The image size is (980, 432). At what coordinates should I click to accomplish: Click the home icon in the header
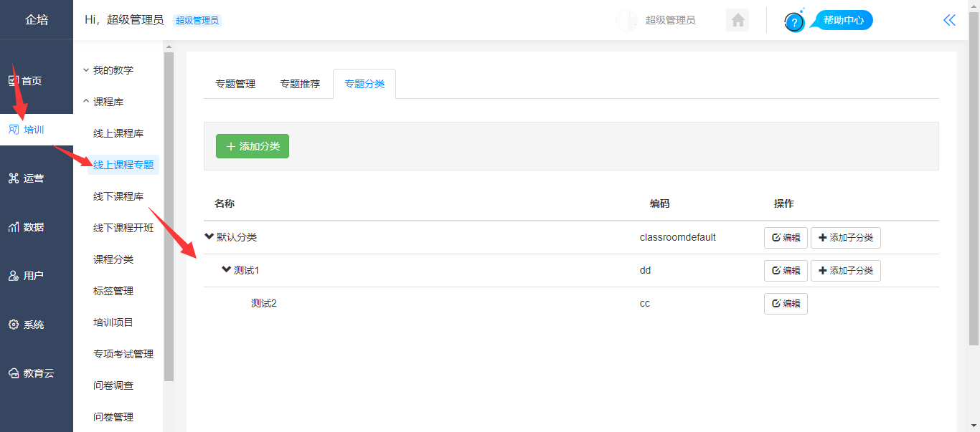[738, 20]
